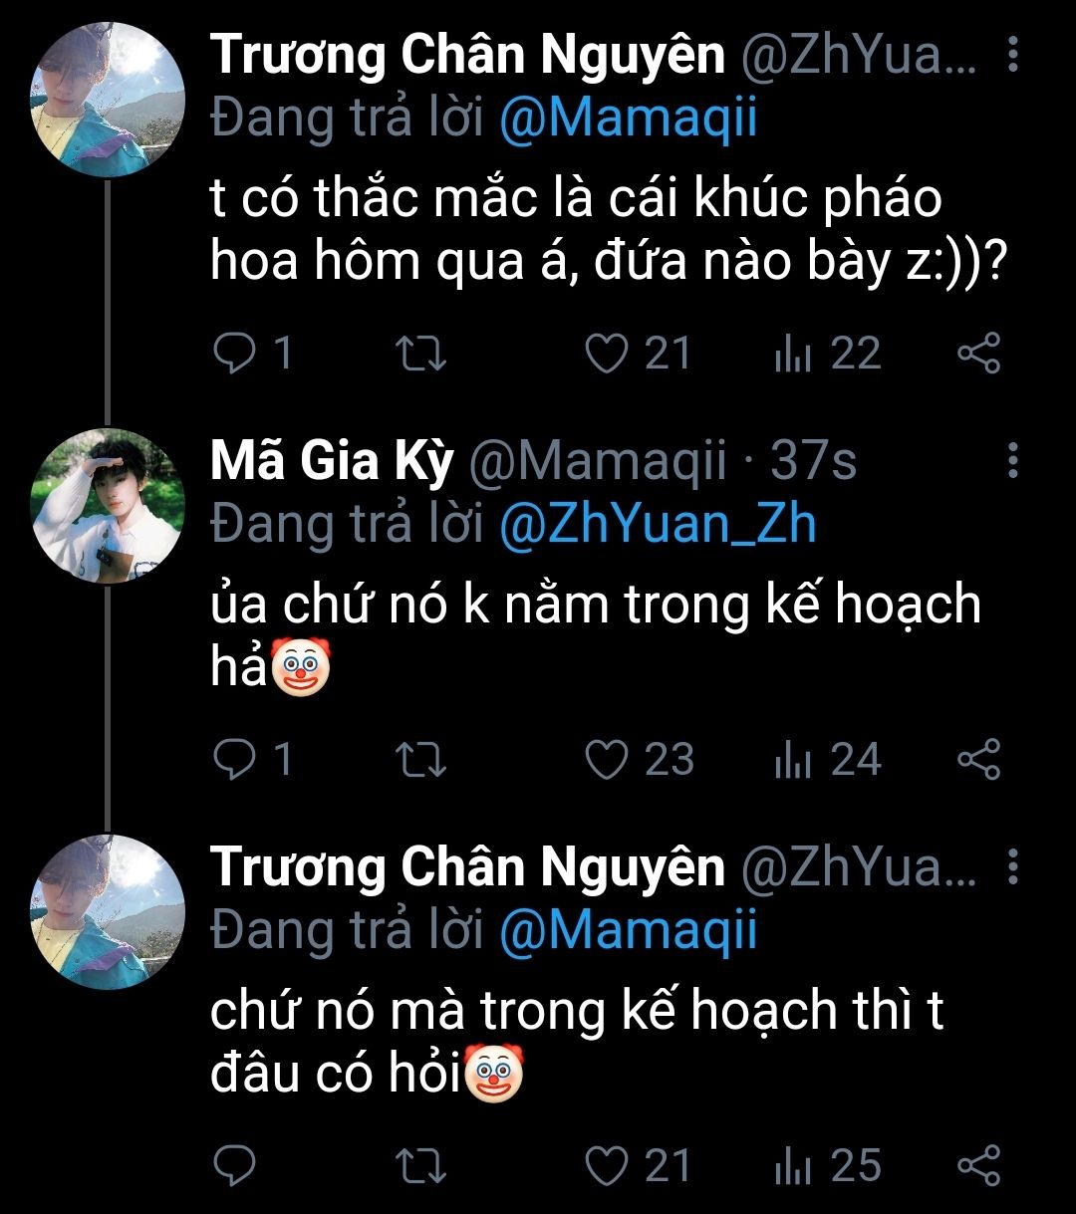
Task: Open the Mã Gia Kỳ display name
Action: (x=332, y=461)
